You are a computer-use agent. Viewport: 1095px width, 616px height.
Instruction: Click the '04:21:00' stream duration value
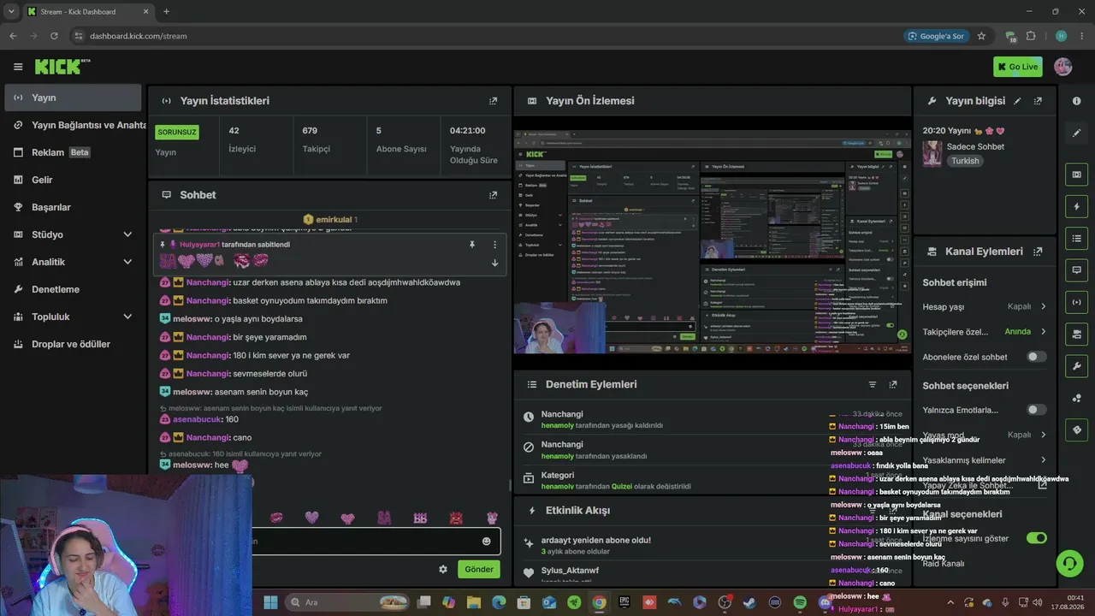[x=468, y=131]
